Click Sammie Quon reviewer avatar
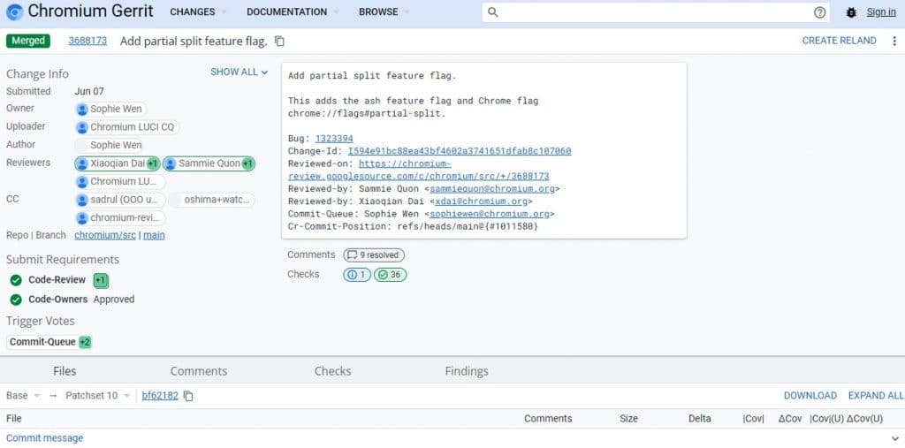905x448 pixels. point(171,163)
